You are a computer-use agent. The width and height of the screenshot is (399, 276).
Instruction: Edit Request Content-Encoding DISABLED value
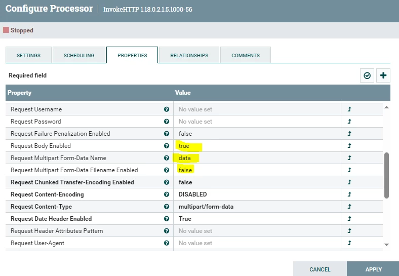tap(257, 194)
